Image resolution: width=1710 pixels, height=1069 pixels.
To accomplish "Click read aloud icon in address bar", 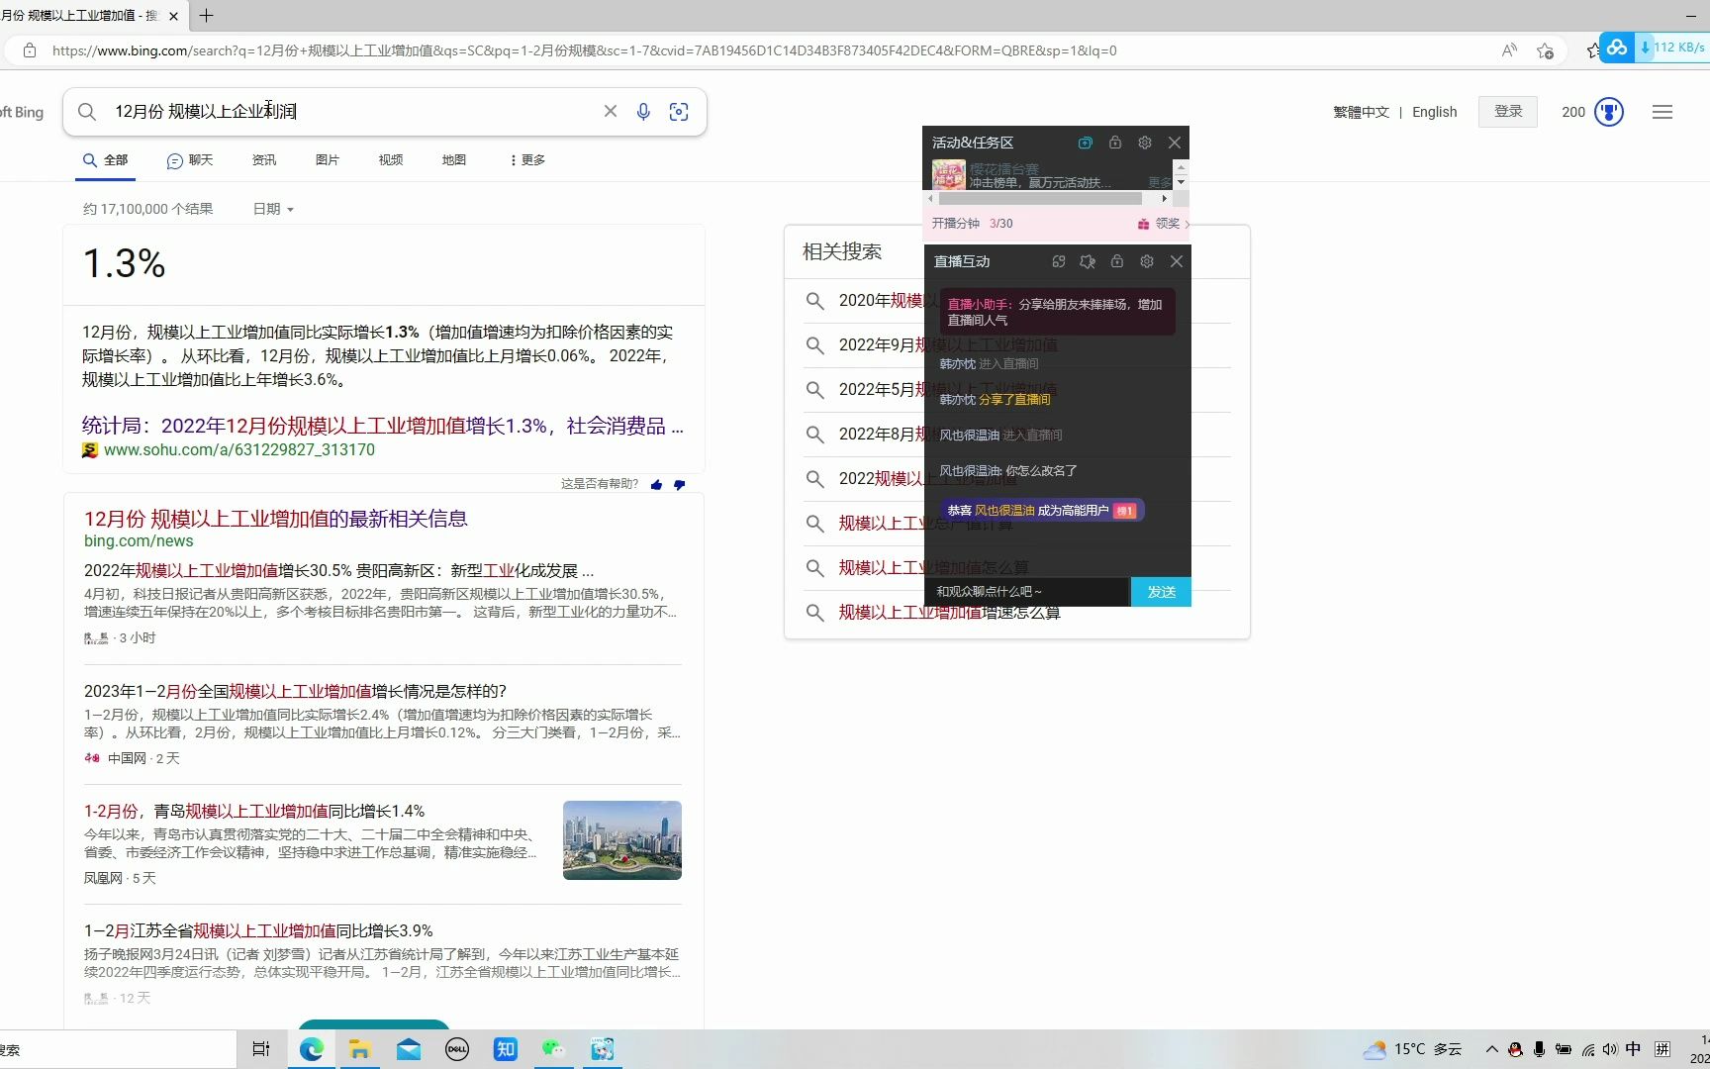I will pos(1509,50).
